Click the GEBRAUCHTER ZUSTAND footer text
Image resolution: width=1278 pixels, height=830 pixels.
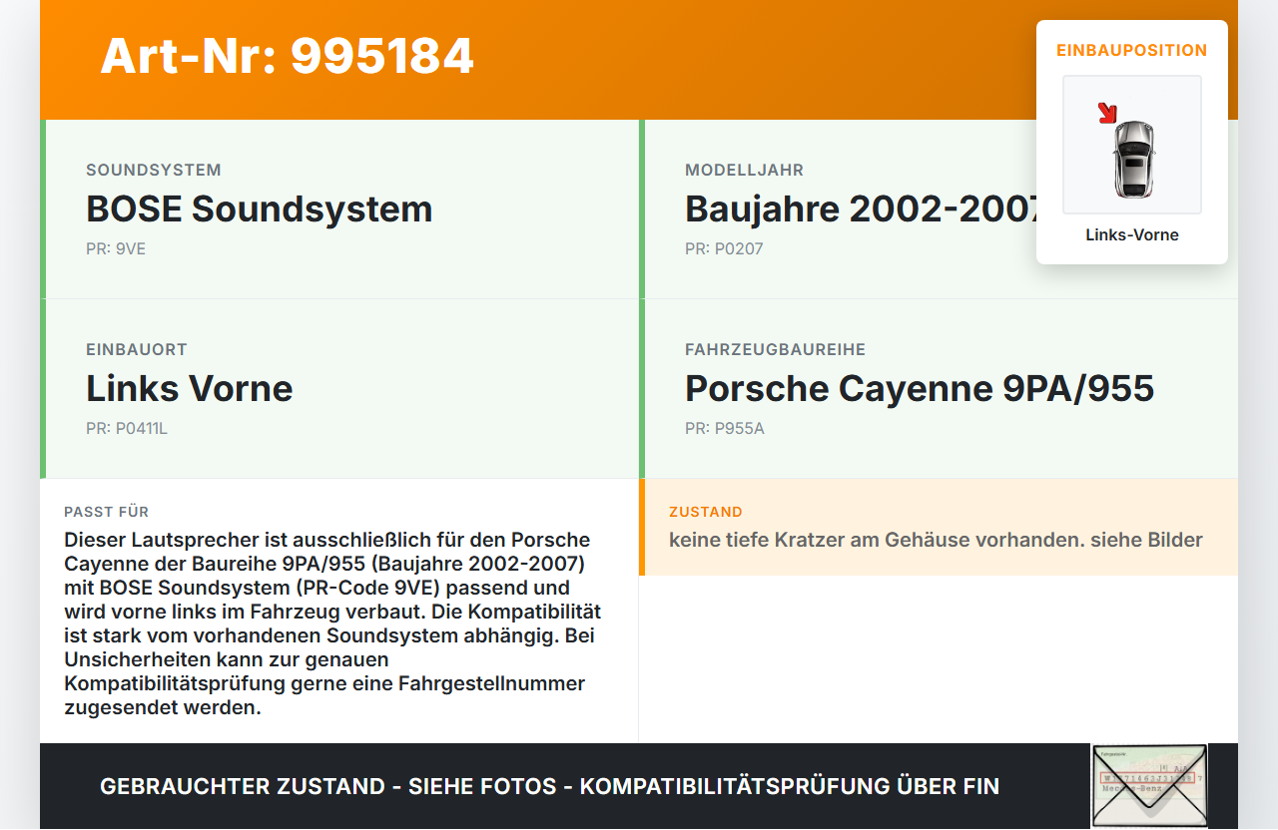click(x=549, y=786)
